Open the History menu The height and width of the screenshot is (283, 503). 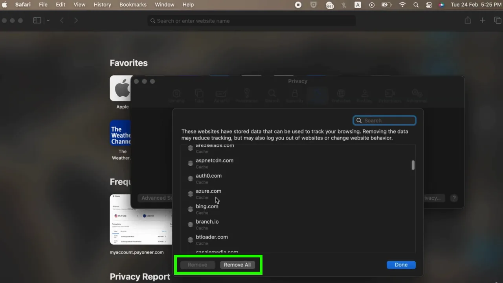pyautogui.click(x=102, y=5)
